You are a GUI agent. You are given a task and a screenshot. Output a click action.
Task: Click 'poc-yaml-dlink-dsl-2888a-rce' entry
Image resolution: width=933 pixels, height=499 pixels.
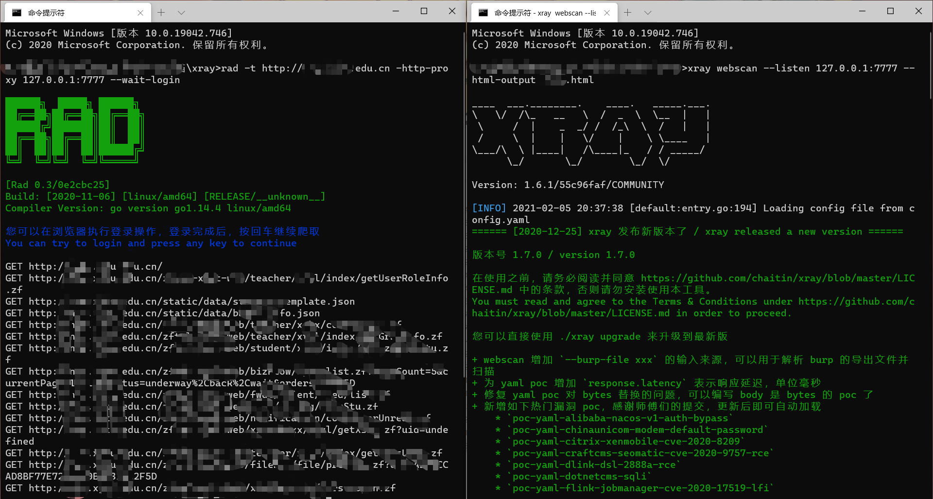click(594, 465)
